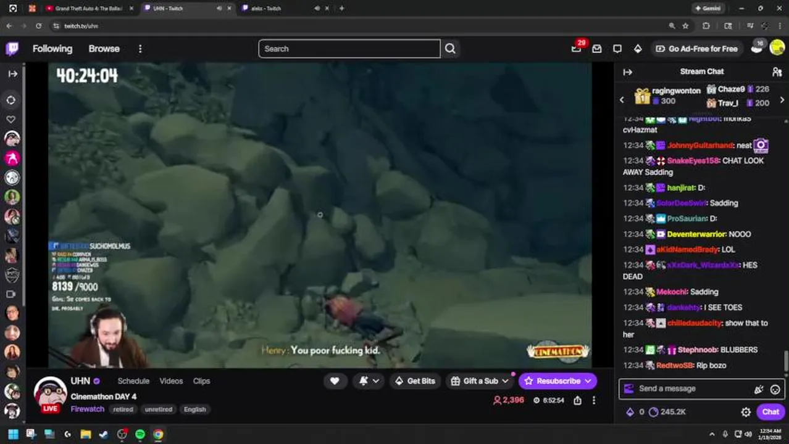Show next gift leaderboard entry arrow
The image size is (789, 444).
(782, 99)
